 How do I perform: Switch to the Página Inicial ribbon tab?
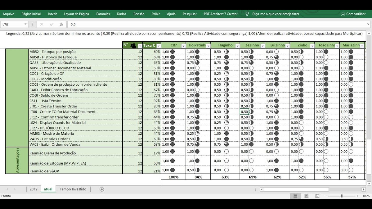(31, 14)
